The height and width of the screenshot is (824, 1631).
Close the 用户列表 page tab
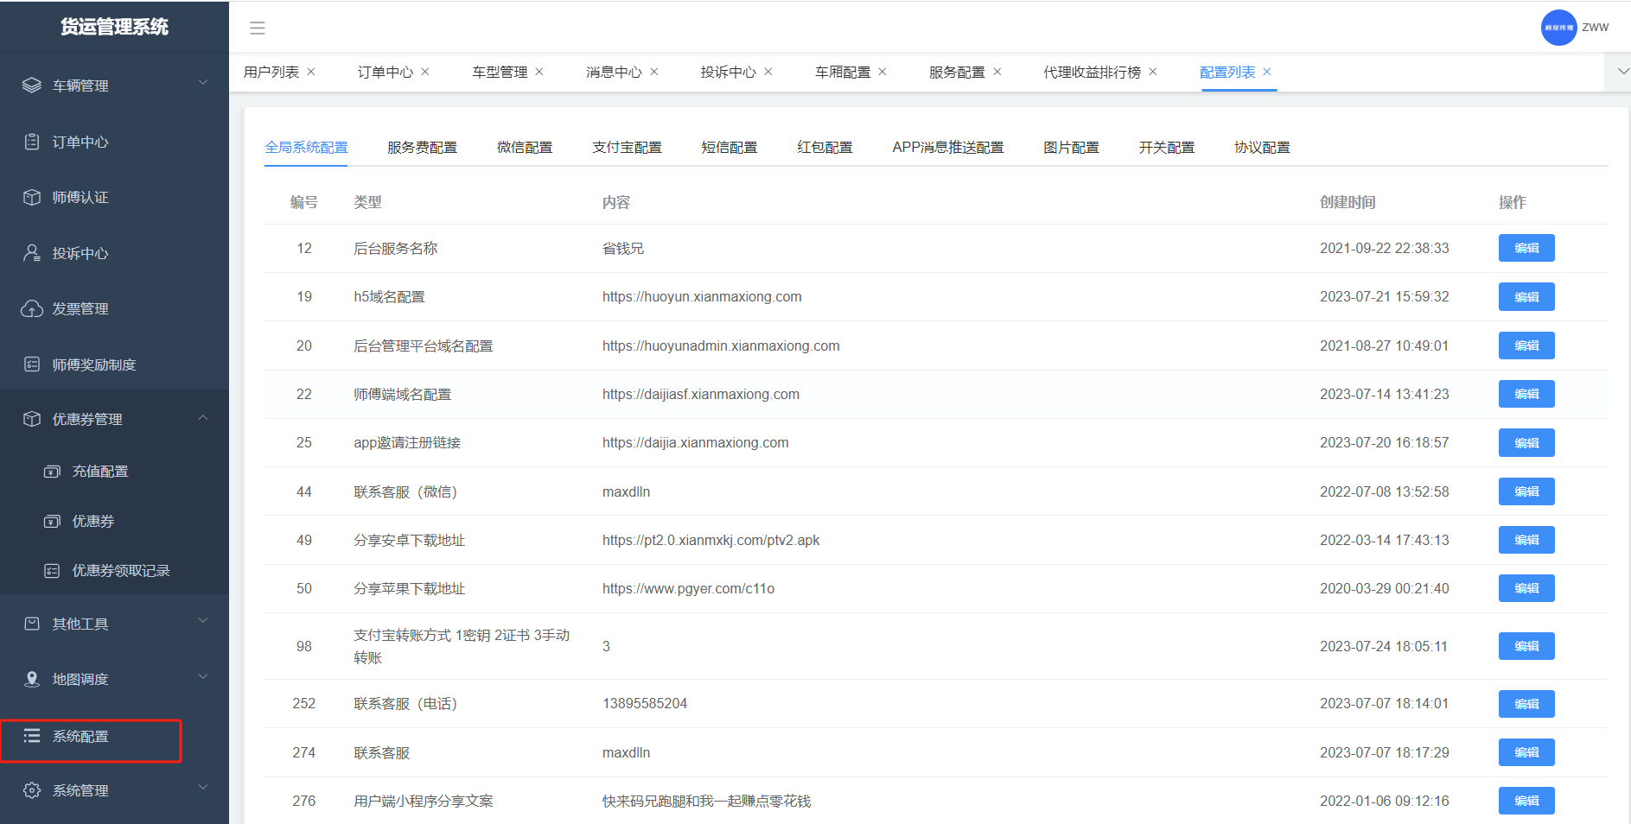pos(311,72)
